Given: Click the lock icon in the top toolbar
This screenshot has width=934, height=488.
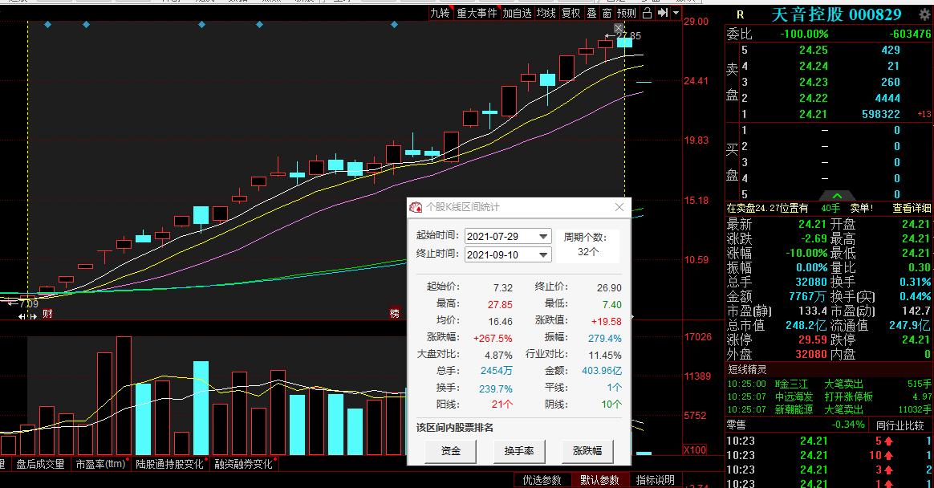Looking at the screenshot, I should (645, 13).
